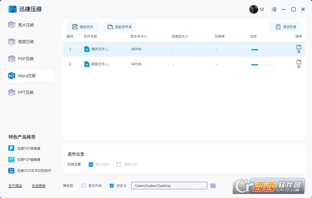312x198 pixels.
Task: Select PDF压缩 in the sidebar
Action: click(x=26, y=59)
